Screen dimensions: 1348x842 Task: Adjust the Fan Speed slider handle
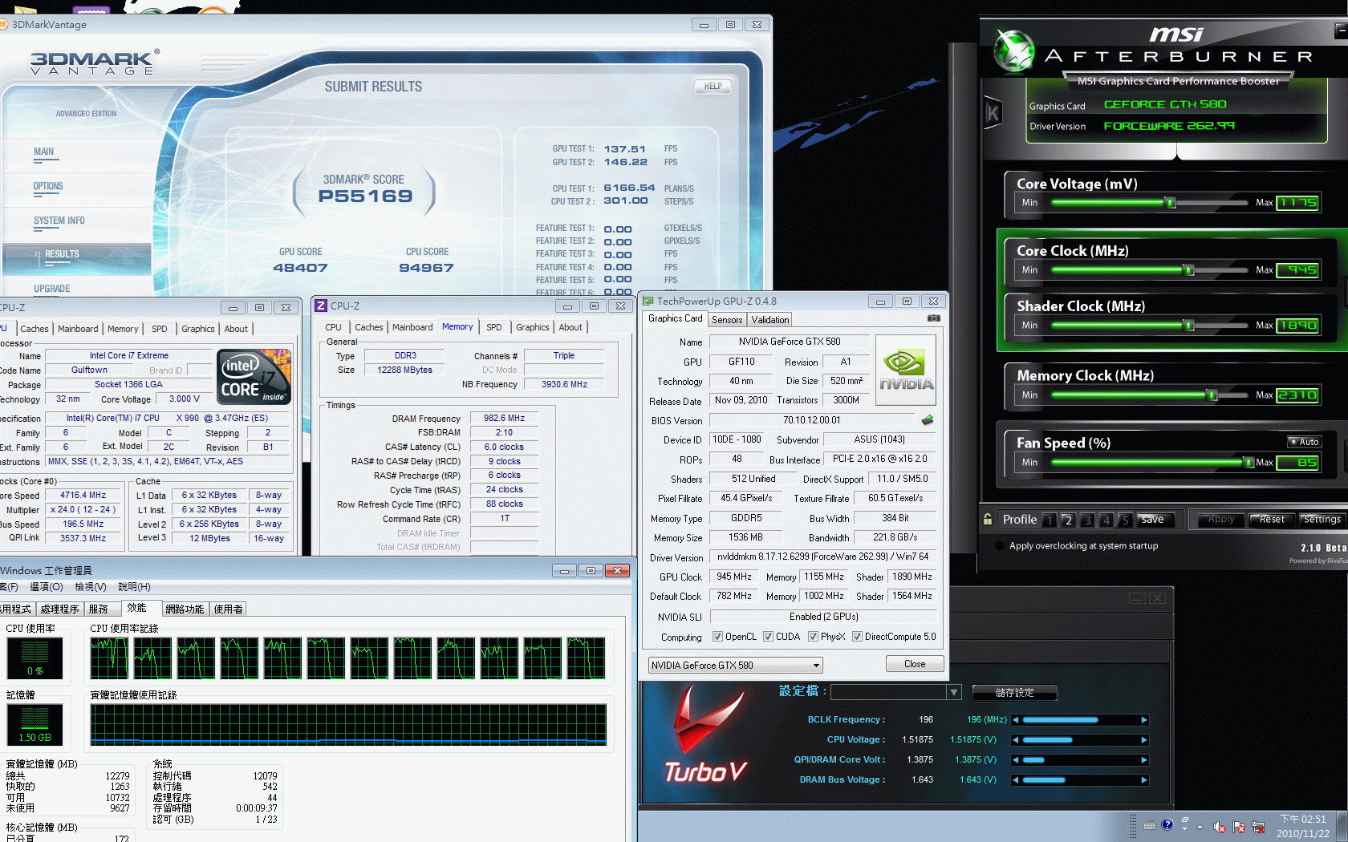tap(1248, 462)
